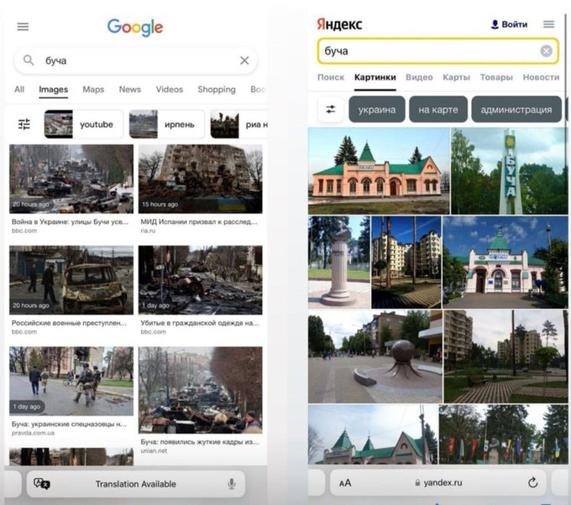
Task: Open headline 'Буча: появились жуткие кадры'
Action: [200, 442]
